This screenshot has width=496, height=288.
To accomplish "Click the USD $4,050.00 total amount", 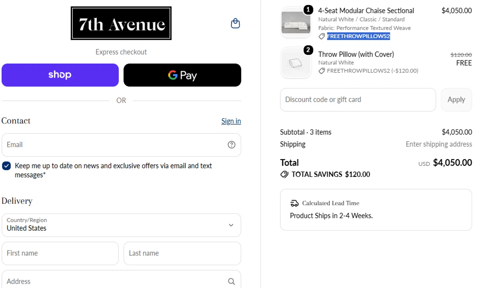I will 445,163.
